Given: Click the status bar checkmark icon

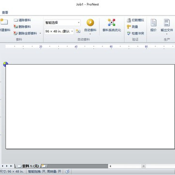Looking at the screenshot, I should point(68,172).
